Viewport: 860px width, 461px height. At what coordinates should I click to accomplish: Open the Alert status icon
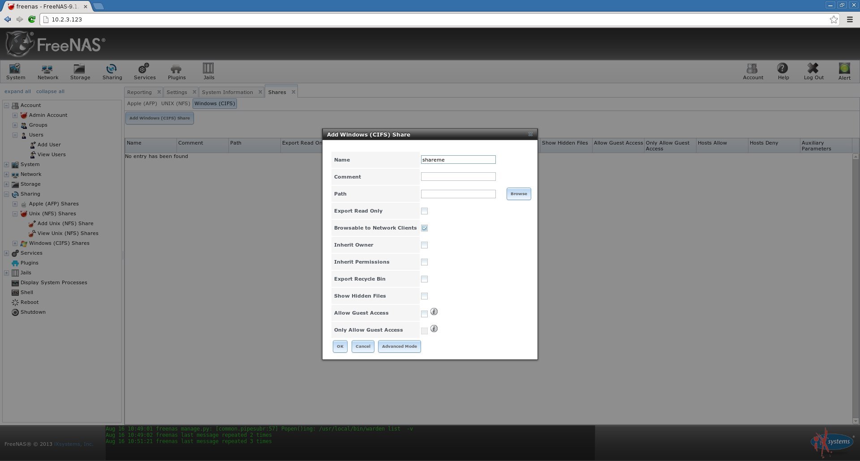pyautogui.click(x=844, y=68)
